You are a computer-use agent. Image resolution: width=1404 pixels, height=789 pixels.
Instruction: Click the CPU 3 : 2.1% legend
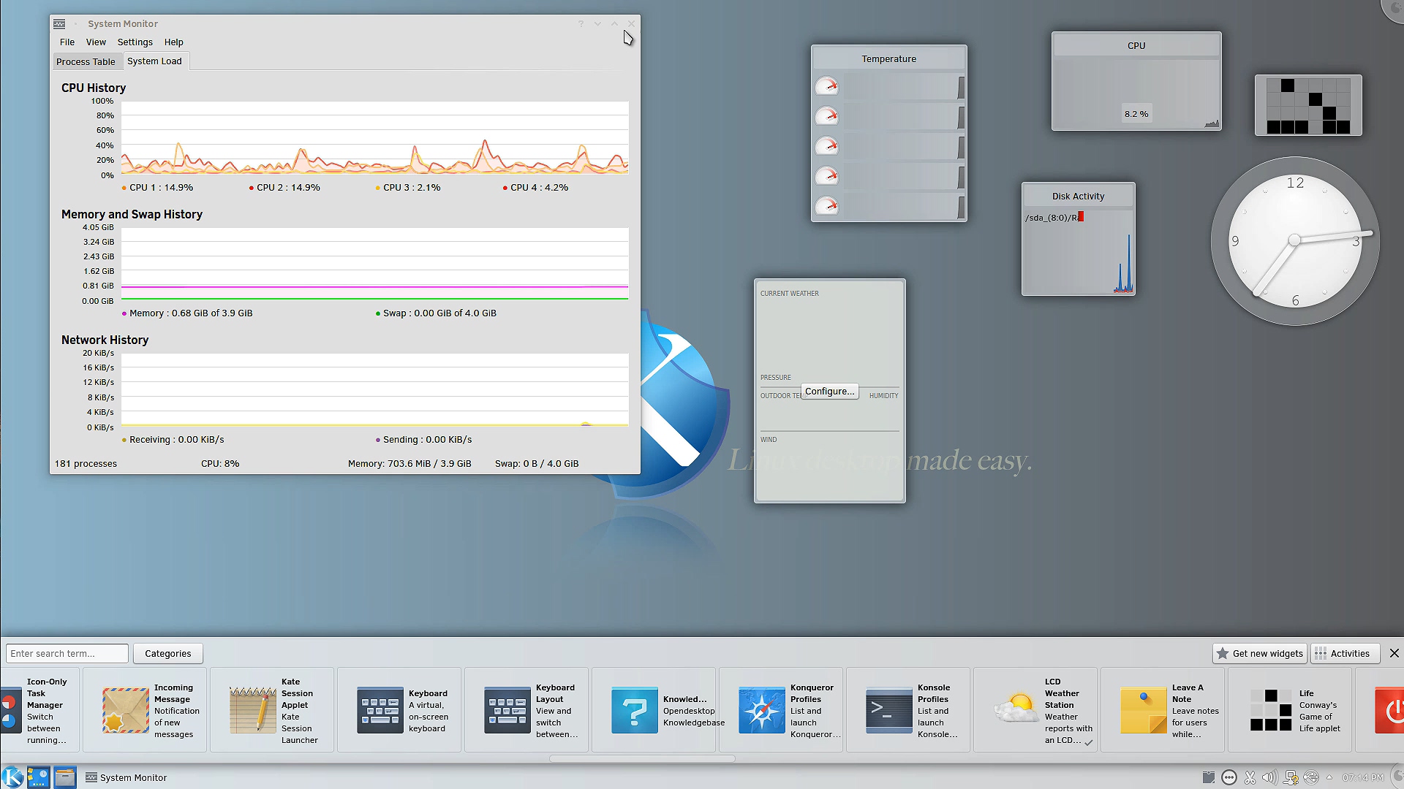coord(408,188)
